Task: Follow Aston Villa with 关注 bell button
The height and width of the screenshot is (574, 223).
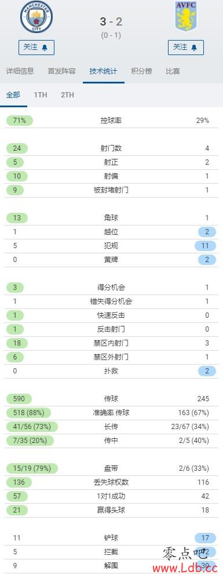Action: pyautogui.click(x=186, y=48)
